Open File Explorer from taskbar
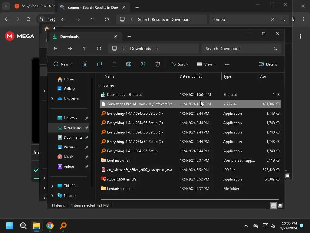Screen dimensions: 310x233 pos(37,226)
